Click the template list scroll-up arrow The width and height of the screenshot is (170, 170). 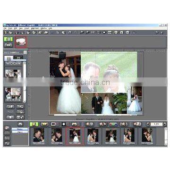[25, 63]
